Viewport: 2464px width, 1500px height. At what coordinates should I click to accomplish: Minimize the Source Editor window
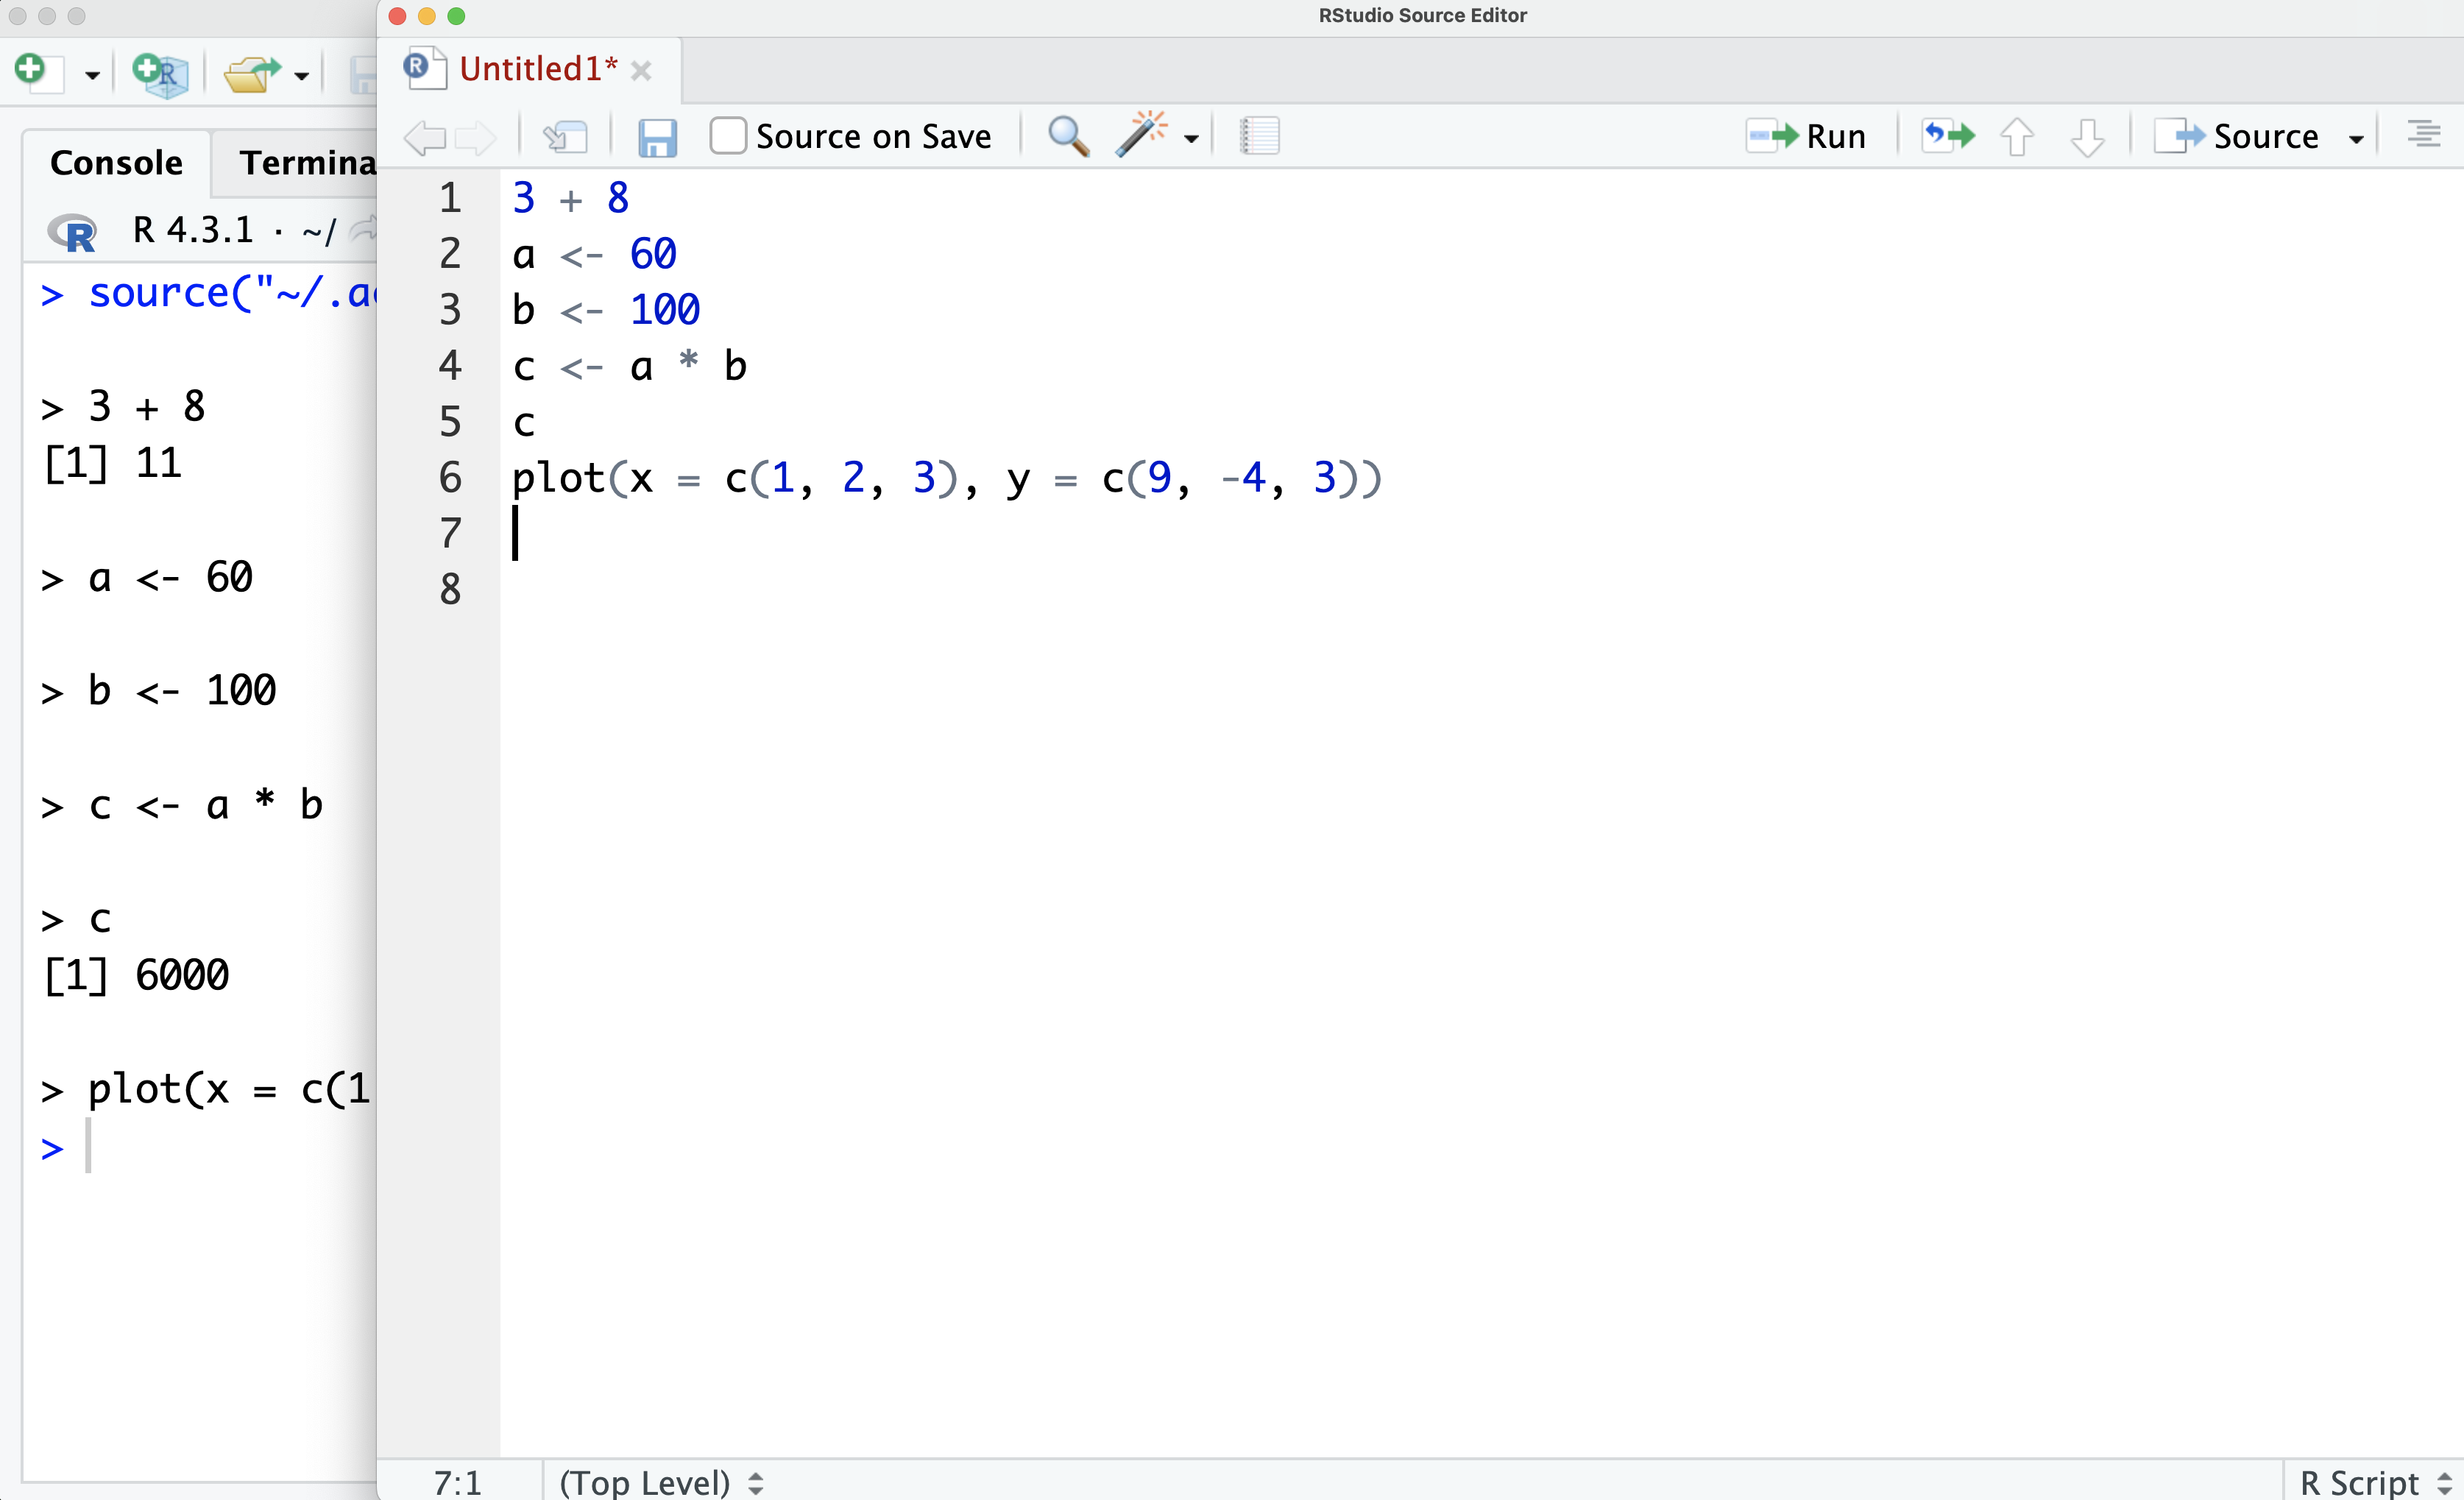pos(427,16)
